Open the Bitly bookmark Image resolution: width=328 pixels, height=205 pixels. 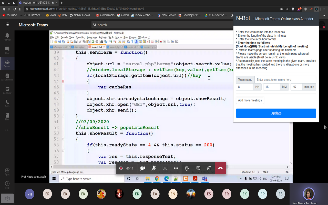[63, 15]
